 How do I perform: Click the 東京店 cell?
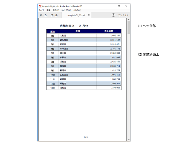(x=78, y=44)
